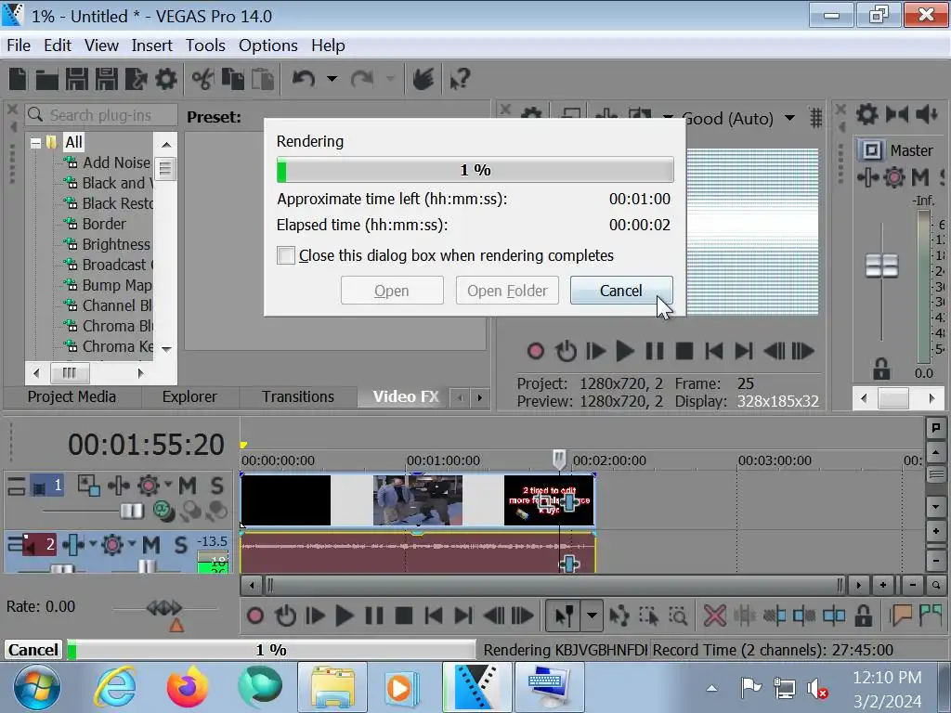Click the What's This help icon

pos(460,79)
